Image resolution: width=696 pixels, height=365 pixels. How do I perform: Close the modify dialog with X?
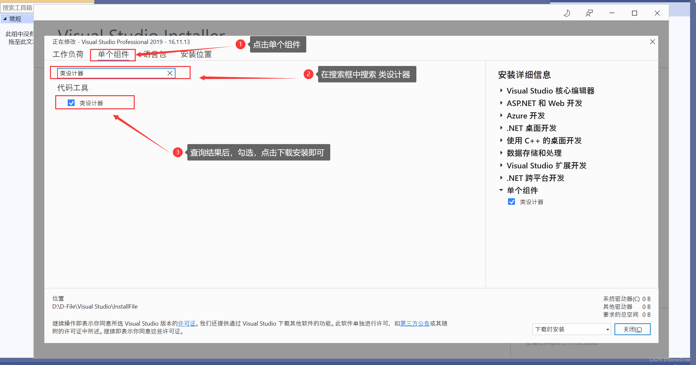[x=653, y=42]
